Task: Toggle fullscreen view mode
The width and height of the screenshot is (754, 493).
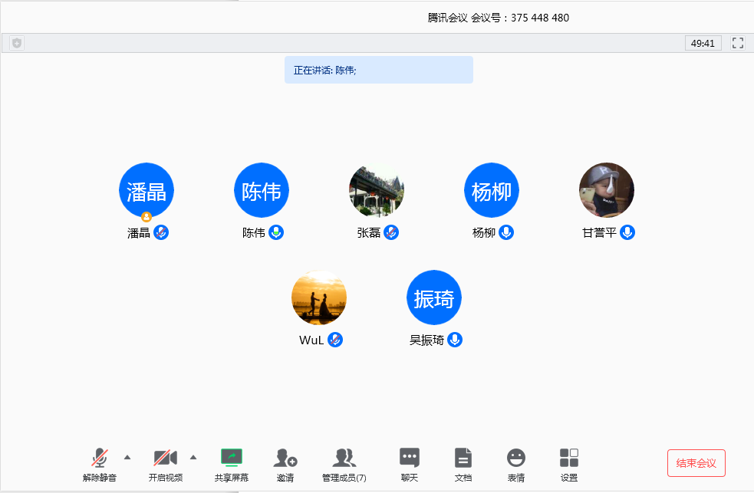Action: pyautogui.click(x=737, y=43)
